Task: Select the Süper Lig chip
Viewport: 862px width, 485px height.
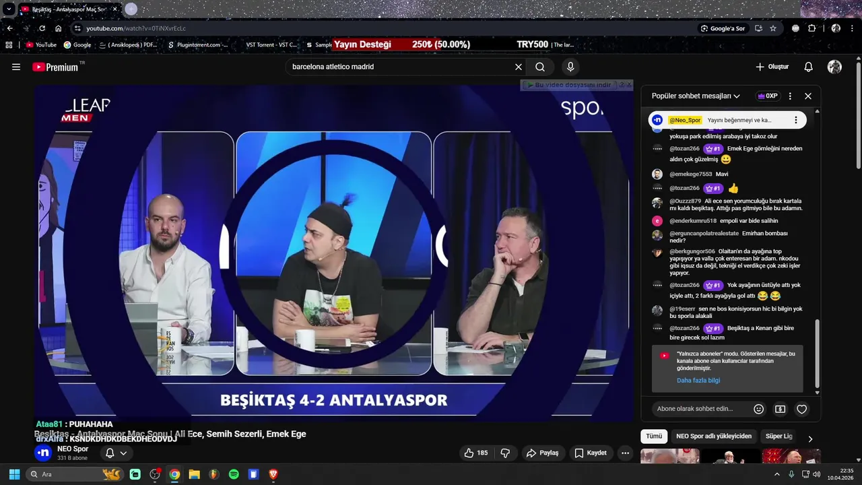Action: click(x=778, y=437)
